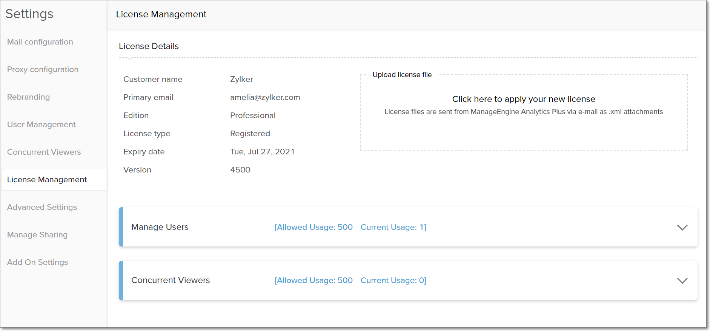Click the primary email amelia@zylker.com
710x331 pixels.
(x=265, y=97)
